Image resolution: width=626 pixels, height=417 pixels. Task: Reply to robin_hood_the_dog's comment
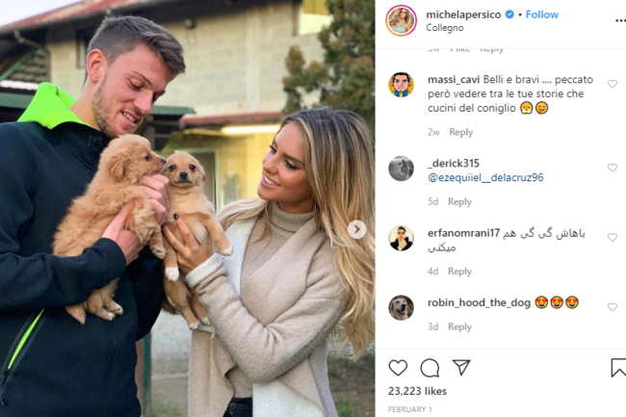click(x=459, y=326)
